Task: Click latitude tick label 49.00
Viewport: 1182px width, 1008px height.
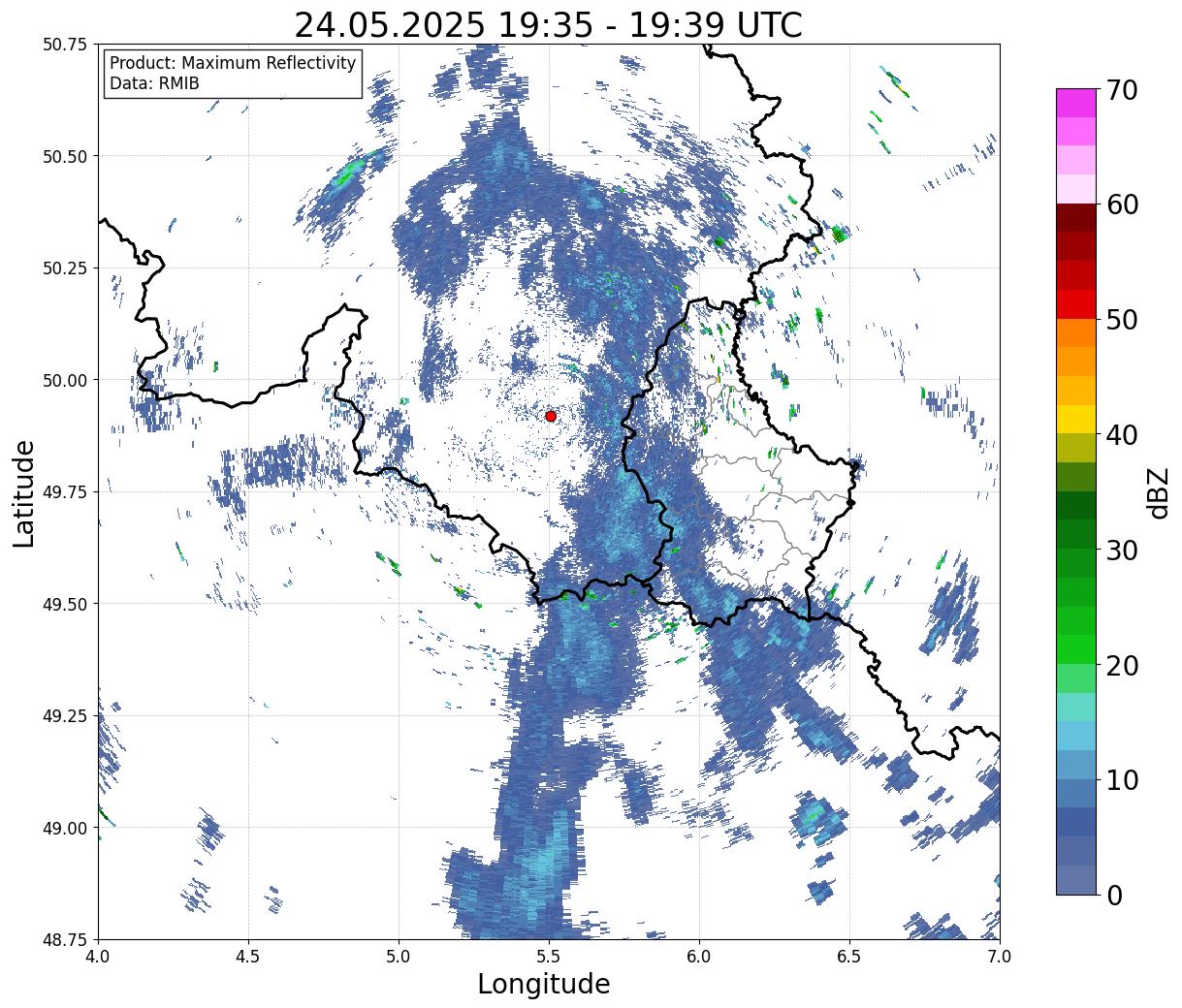Action: click(64, 828)
